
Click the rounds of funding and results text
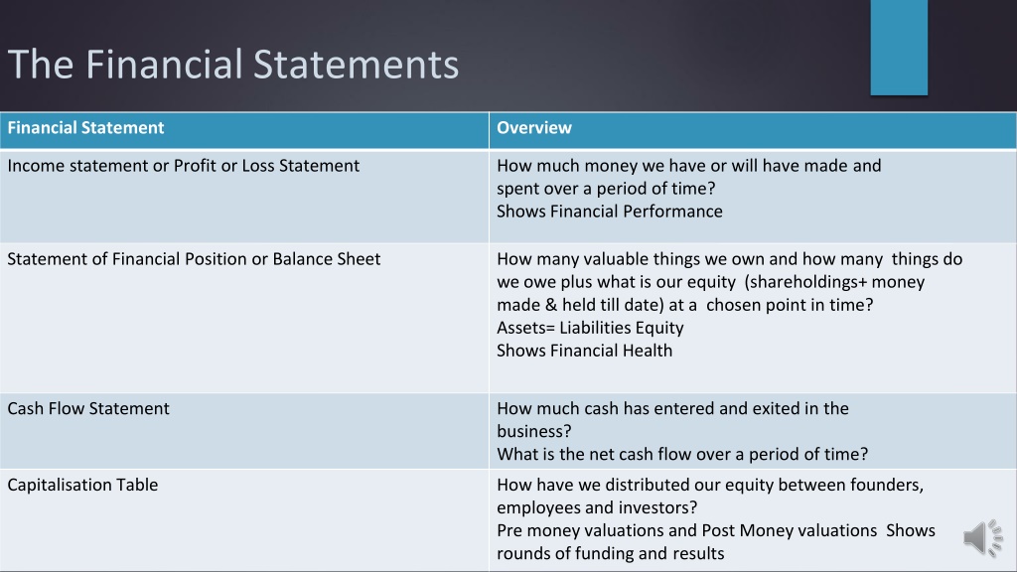point(611,553)
